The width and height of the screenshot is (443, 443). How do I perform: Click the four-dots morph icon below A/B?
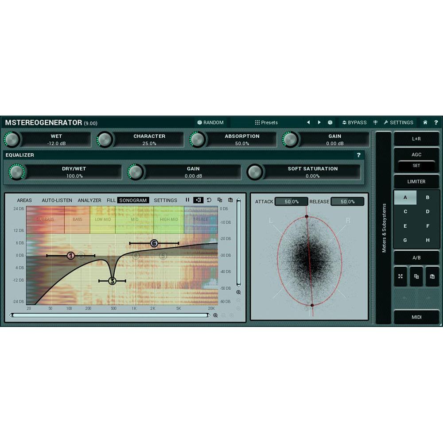[400, 276]
